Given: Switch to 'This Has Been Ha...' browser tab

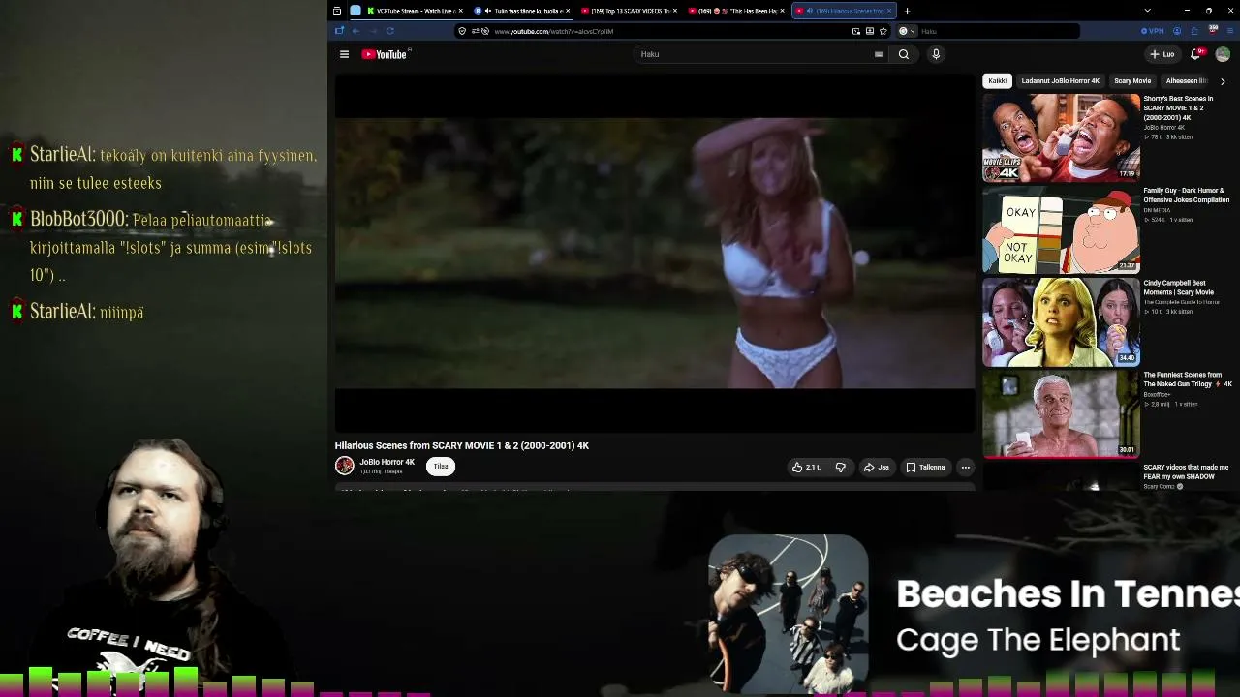Looking at the screenshot, I should 736,11.
